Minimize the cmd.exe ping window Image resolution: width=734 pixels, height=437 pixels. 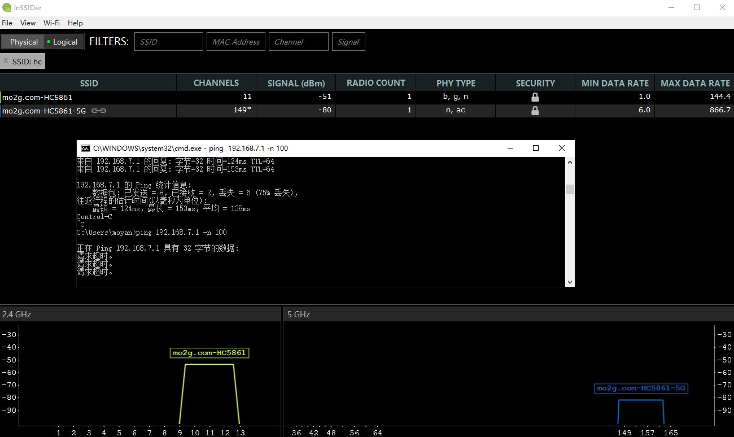click(510, 148)
